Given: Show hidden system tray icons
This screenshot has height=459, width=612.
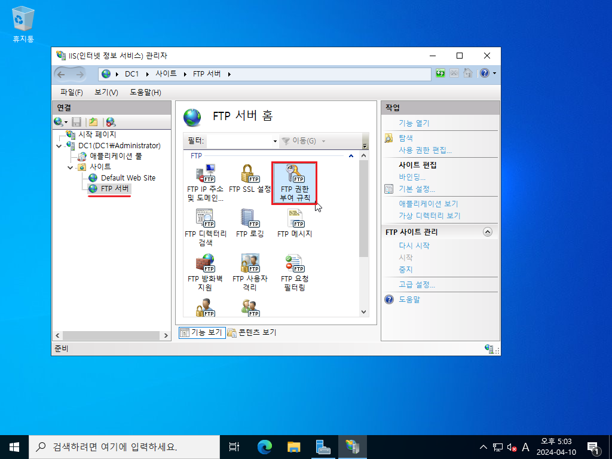Looking at the screenshot, I should point(483,447).
